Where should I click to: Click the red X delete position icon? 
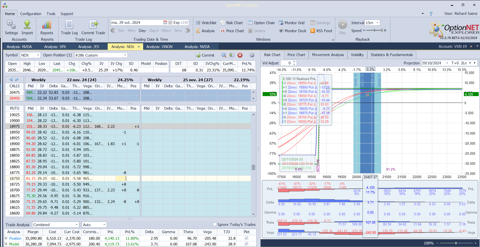tap(240, 55)
